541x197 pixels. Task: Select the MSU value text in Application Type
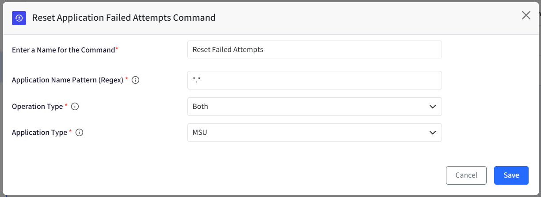point(200,133)
